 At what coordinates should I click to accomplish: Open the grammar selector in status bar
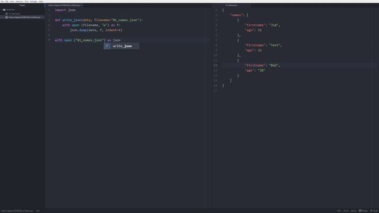click(354, 211)
